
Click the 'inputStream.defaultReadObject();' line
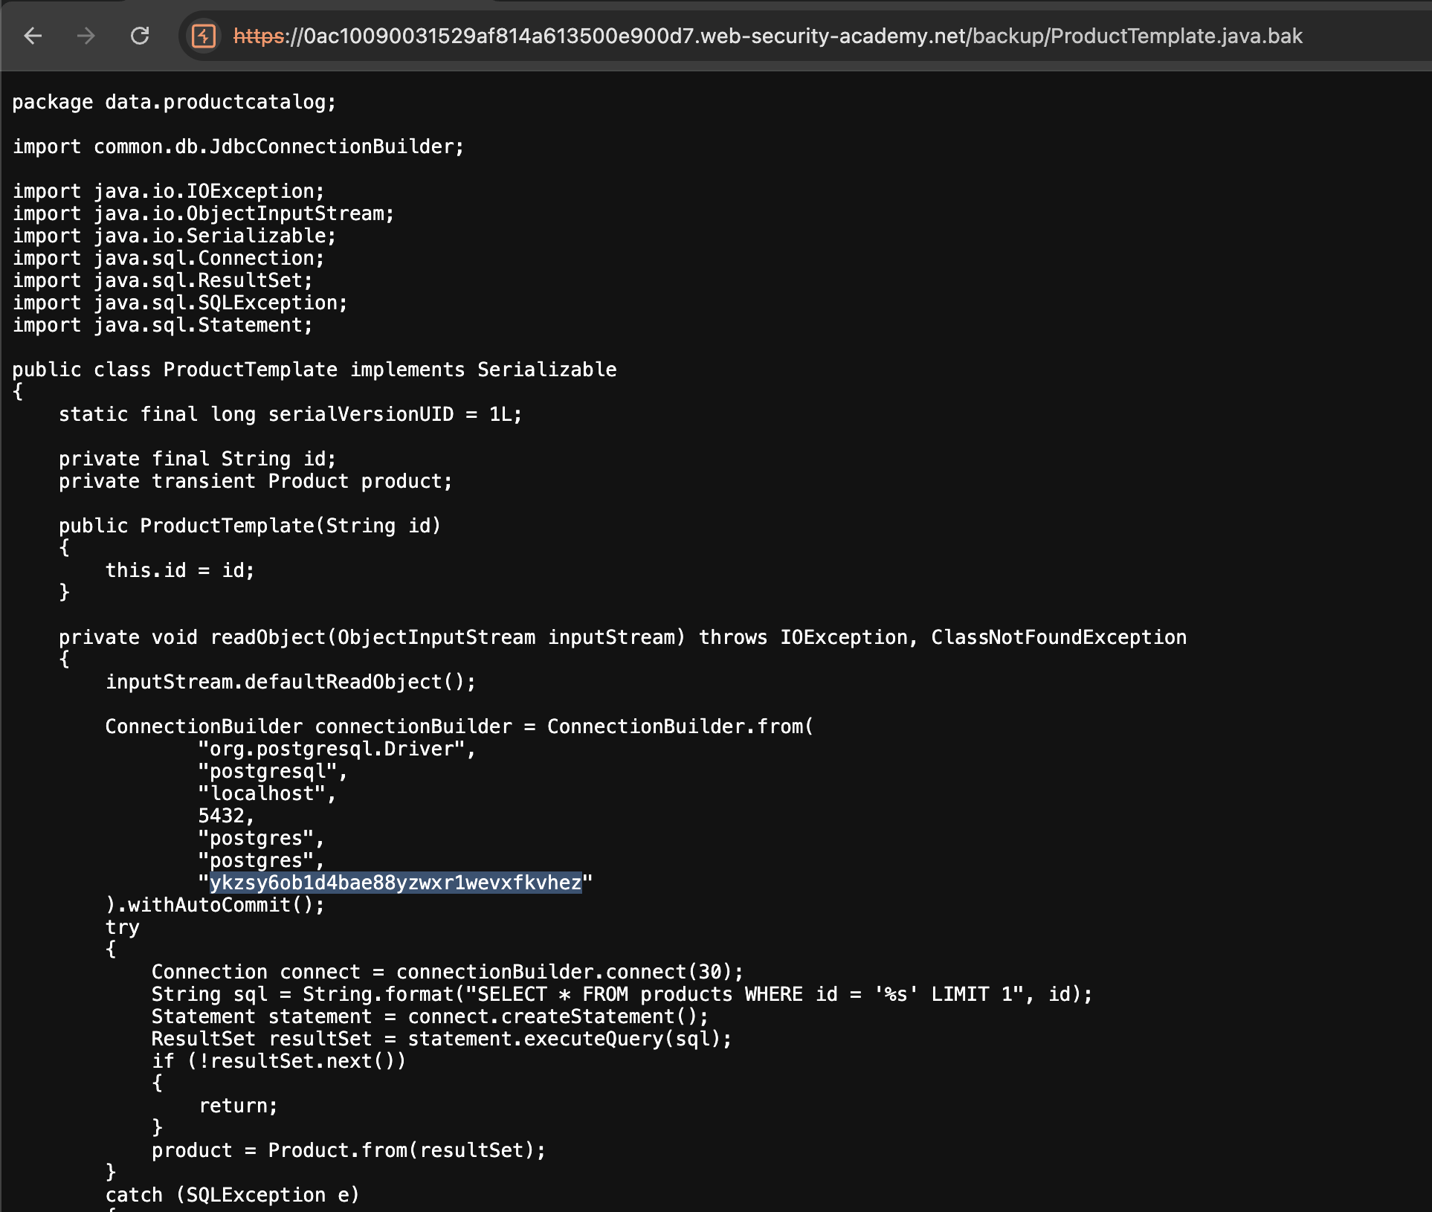(291, 682)
